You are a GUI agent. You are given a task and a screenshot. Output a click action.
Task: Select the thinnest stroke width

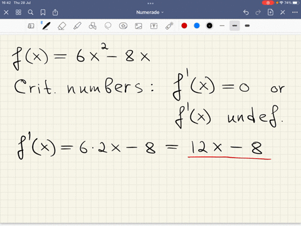pyautogui.click(x=222, y=26)
